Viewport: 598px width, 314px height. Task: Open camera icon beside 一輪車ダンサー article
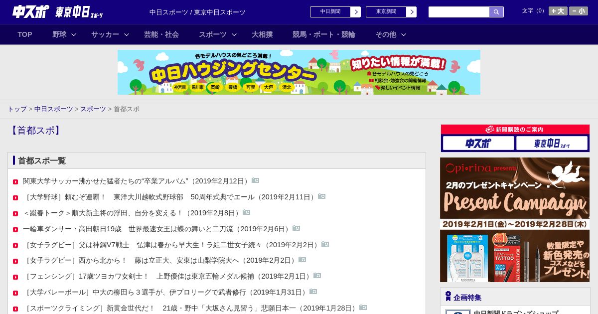click(x=296, y=228)
